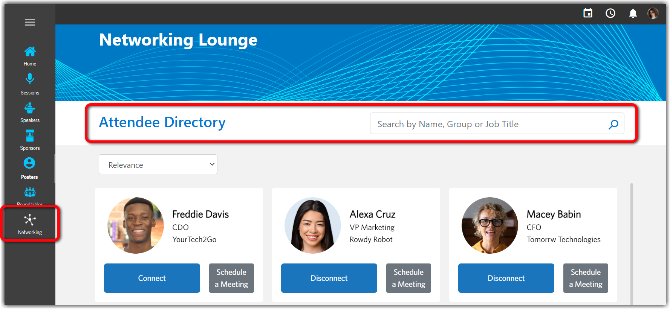Connect with Freddie Davis
This screenshot has width=670, height=309.
(152, 278)
